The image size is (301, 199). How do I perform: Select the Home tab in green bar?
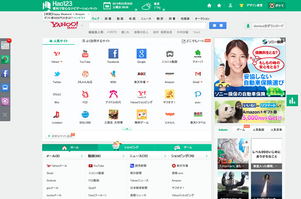tap(70, 147)
